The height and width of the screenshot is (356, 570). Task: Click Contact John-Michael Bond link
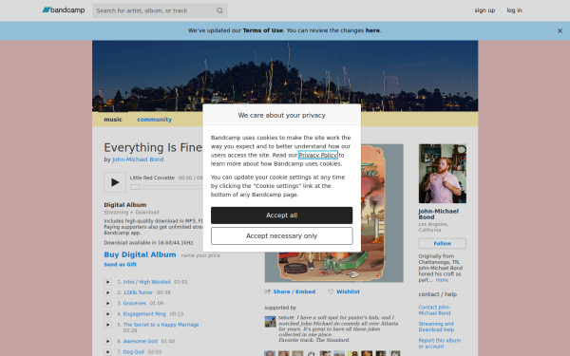[434, 310]
